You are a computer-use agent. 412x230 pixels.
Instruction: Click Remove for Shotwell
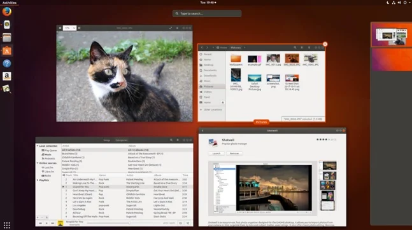pos(234,153)
